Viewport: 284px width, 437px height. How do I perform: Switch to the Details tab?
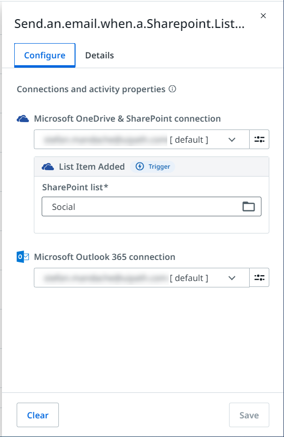click(x=99, y=55)
